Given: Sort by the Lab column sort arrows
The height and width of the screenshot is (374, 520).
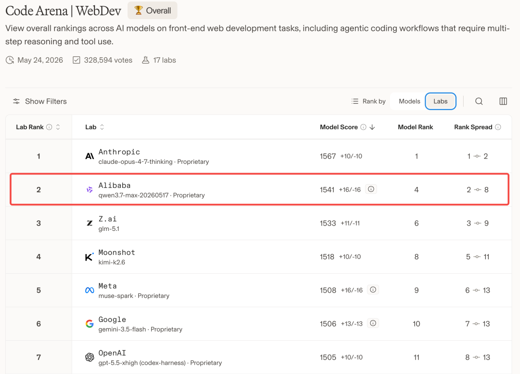Looking at the screenshot, I should coord(102,127).
